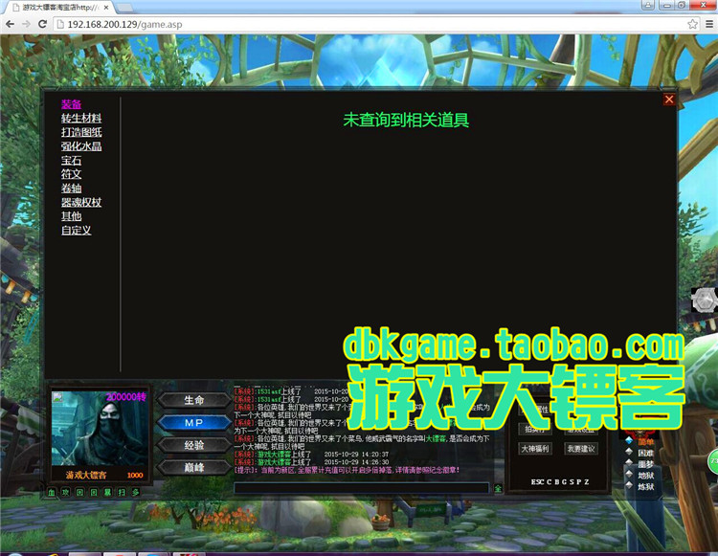Click the 经验 experience bar button
The image size is (718, 556).
(x=194, y=445)
